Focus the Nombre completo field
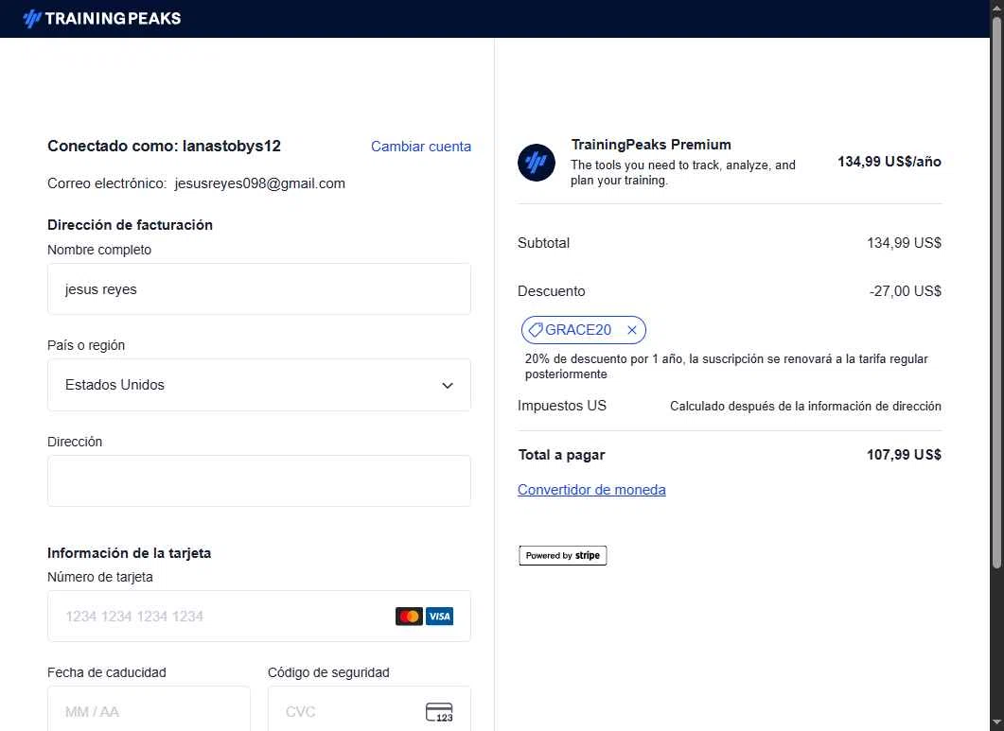 coord(259,289)
